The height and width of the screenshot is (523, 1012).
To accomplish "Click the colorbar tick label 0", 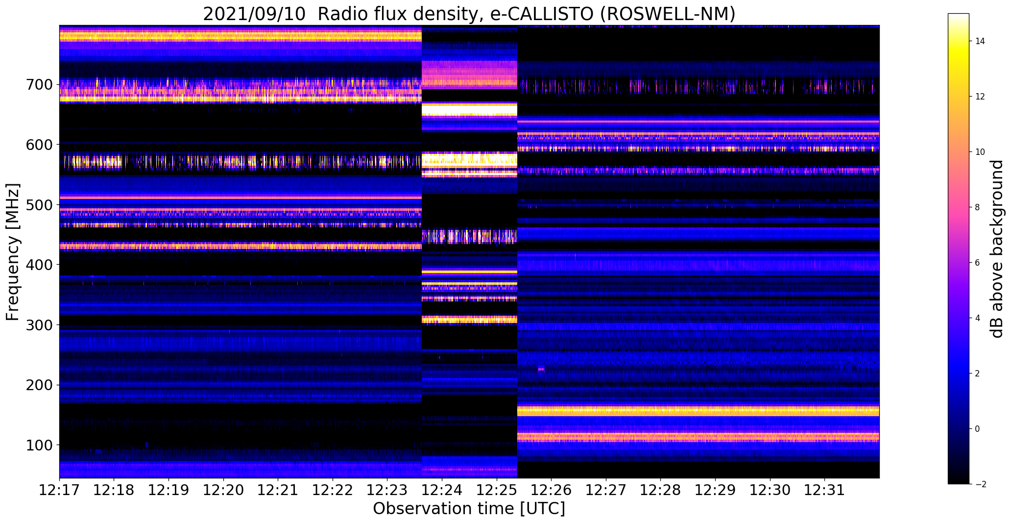I will coord(978,429).
